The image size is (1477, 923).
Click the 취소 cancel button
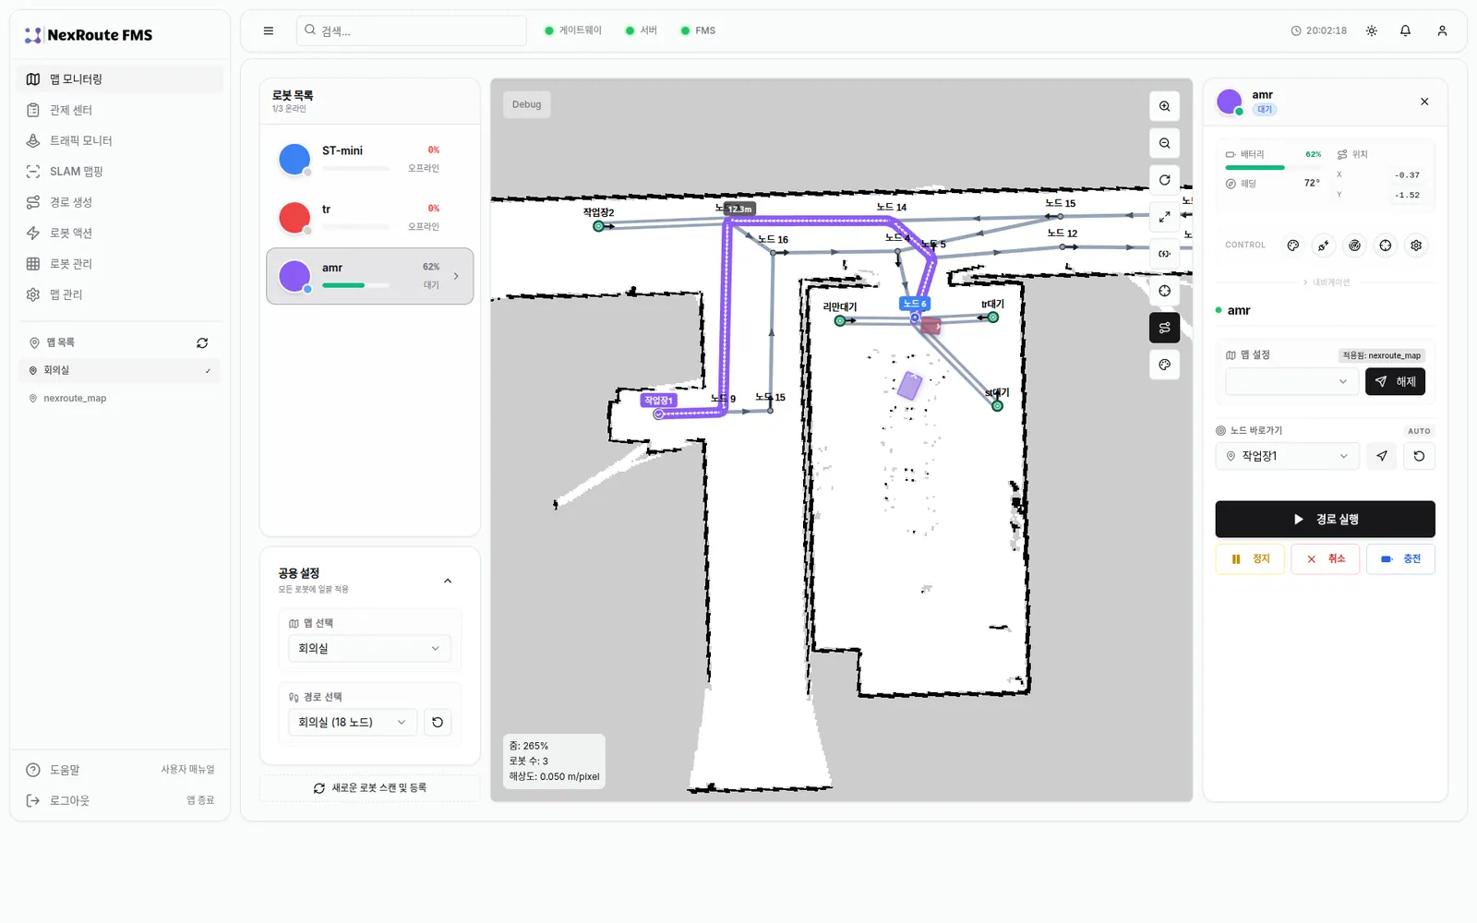1325,559
